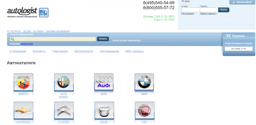Screen dimensions: 256x125
Task: Click the FIAT text link
Action: click(x=144, y=122)
